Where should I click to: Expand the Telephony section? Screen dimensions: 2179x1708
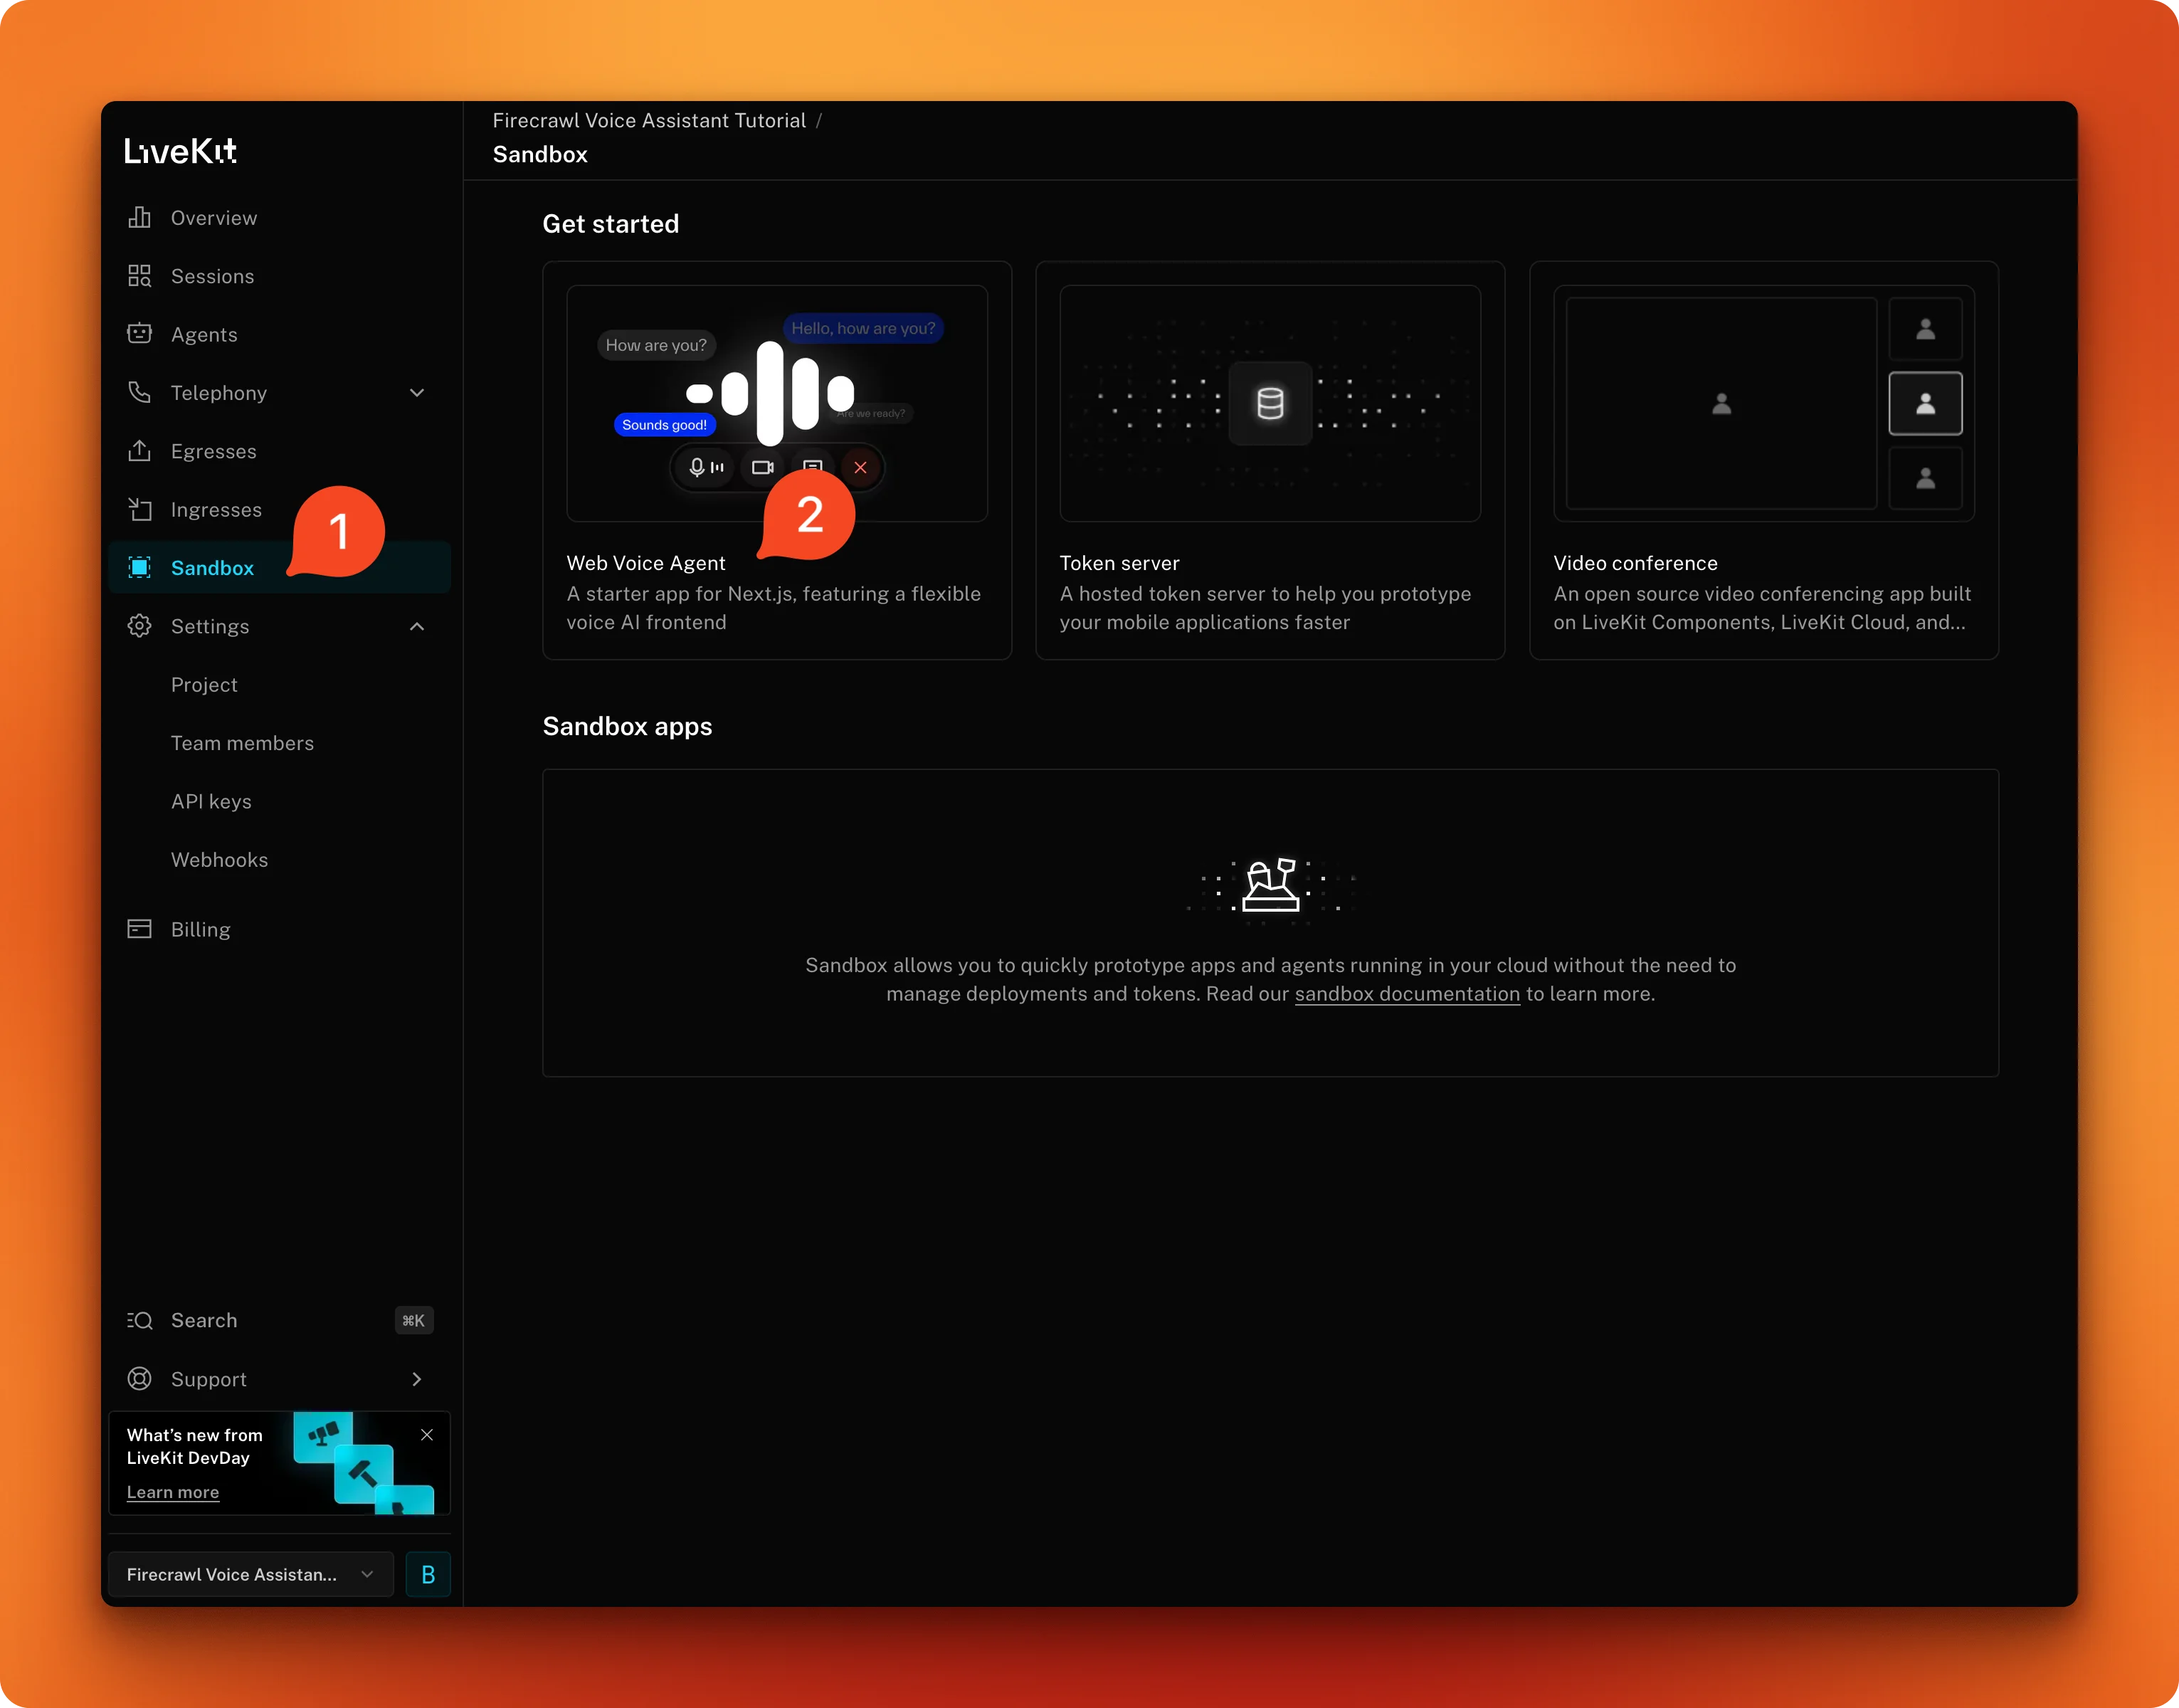[417, 392]
